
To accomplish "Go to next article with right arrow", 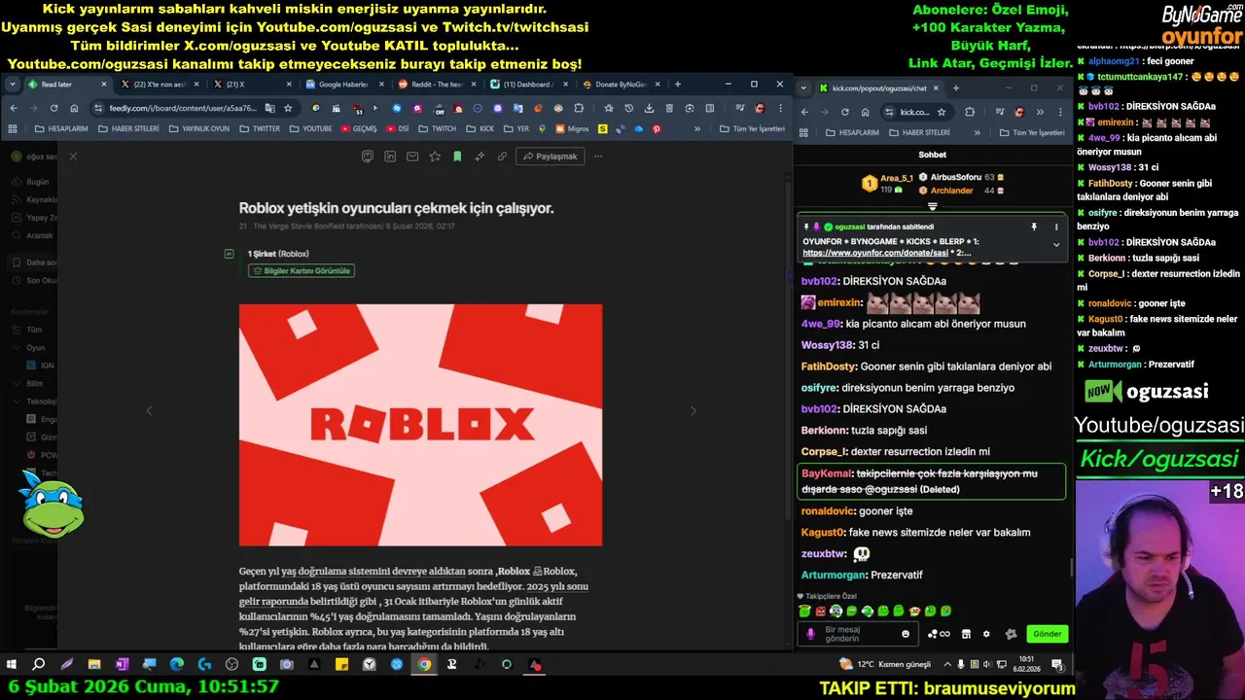I will click(694, 411).
